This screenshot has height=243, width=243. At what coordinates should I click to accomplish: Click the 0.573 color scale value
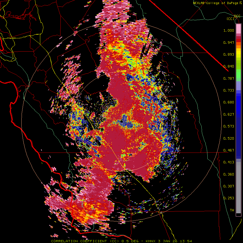pyautogui.click(x=229, y=126)
